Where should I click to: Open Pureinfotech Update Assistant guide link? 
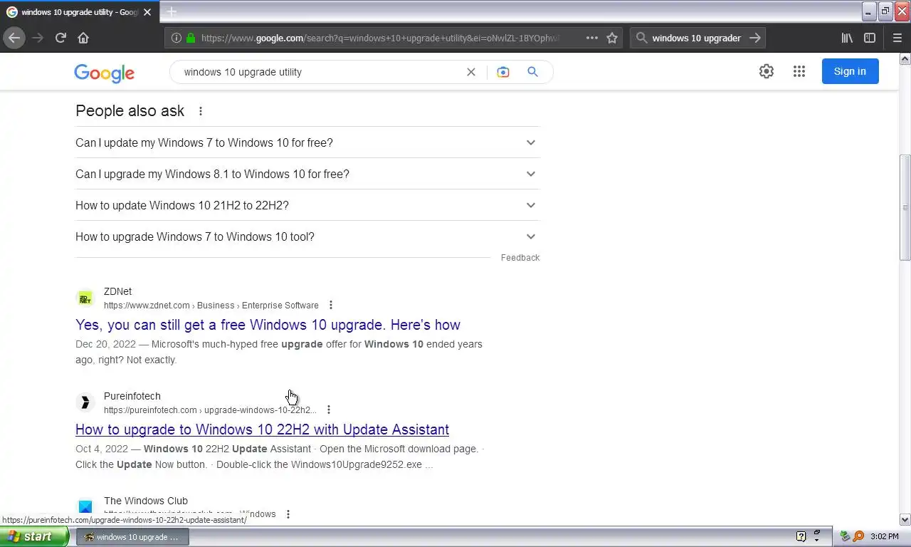[262, 429]
